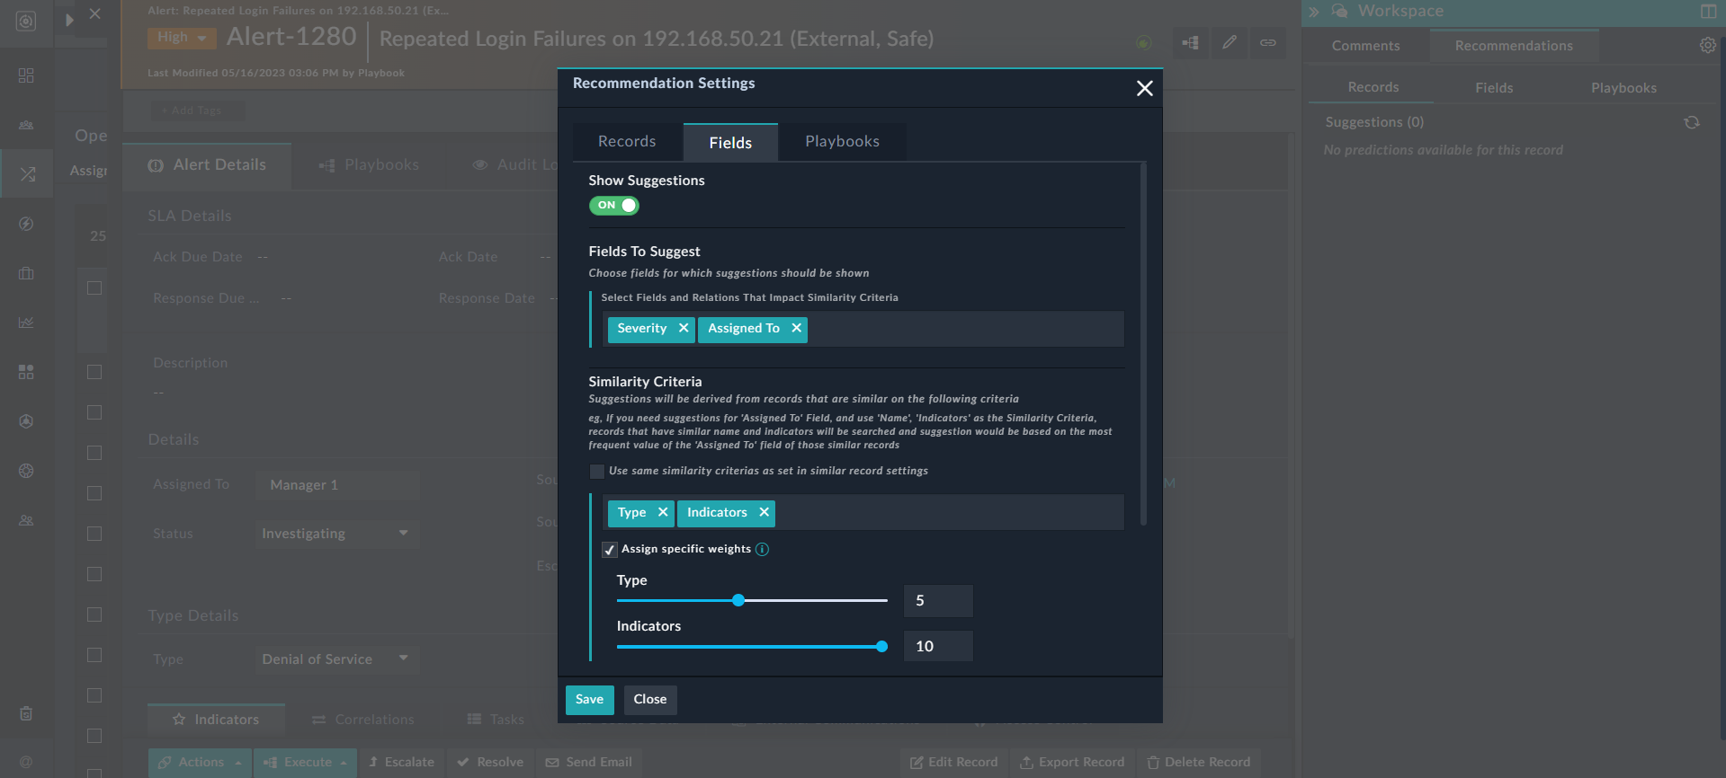1726x778 pixels.
Task: Open the Status Investigating dropdown
Action: coord(335,534)
